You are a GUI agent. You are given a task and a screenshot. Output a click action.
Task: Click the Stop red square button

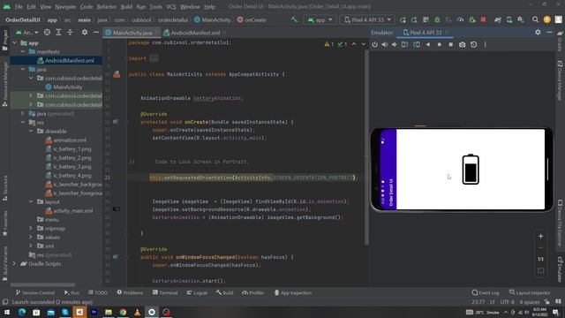(483, 19)
